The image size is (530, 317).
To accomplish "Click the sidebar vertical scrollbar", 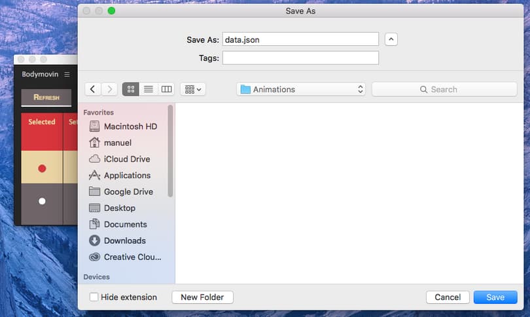I will [x=170, y=151].
